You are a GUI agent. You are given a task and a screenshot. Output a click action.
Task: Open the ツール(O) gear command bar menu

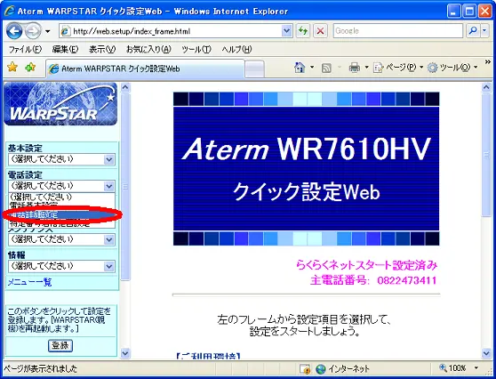pyautogui.click(x=452, y=68)
